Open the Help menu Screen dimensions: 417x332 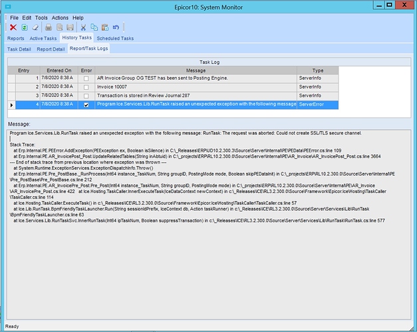pos(78,18)
